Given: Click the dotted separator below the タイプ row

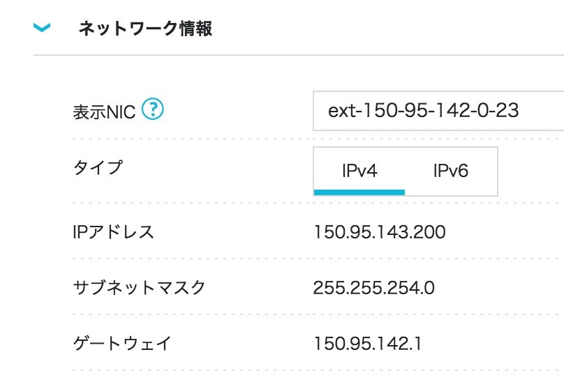Looking at the screenshot, I should [318, 203].
